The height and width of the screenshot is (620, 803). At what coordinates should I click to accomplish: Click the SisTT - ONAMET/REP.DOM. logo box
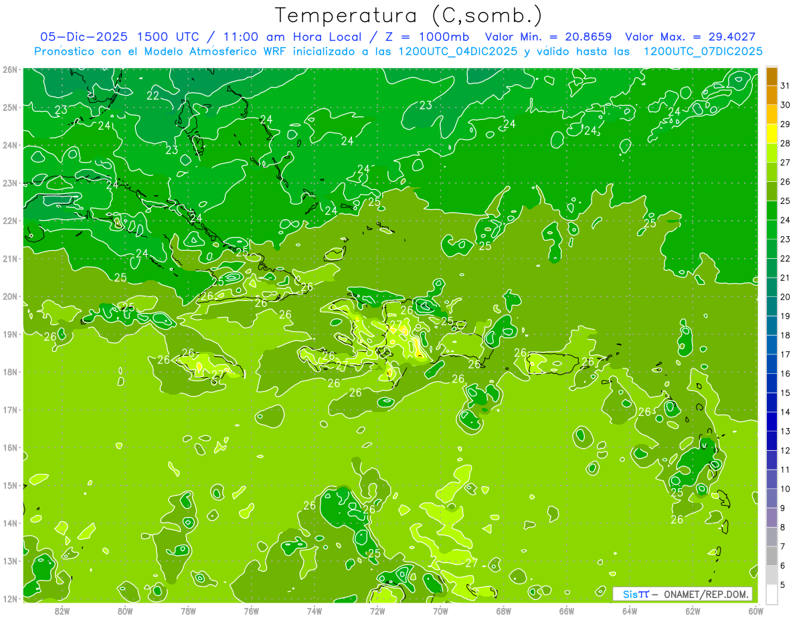coord(682,594)
